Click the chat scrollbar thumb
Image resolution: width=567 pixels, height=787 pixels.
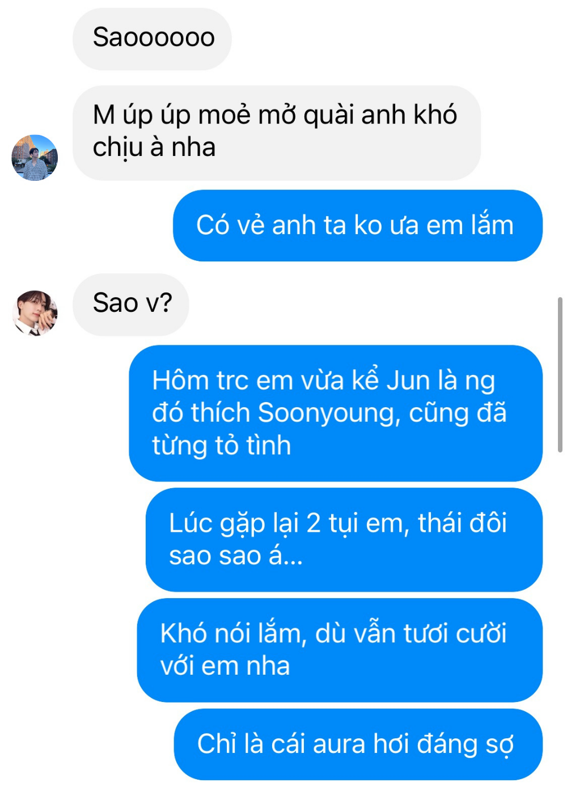(560, 374)
